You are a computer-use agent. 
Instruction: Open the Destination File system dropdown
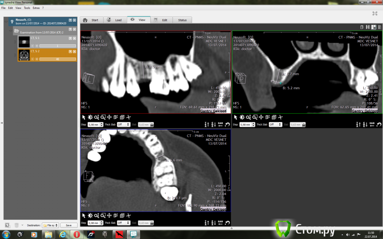click(x=51, y=225)
